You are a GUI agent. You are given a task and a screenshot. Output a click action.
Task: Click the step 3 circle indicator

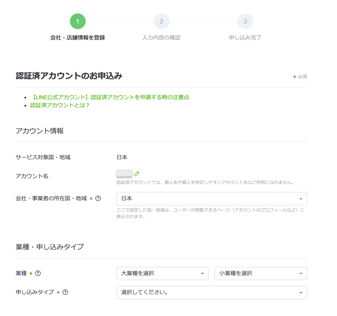[x=245, y=21]
